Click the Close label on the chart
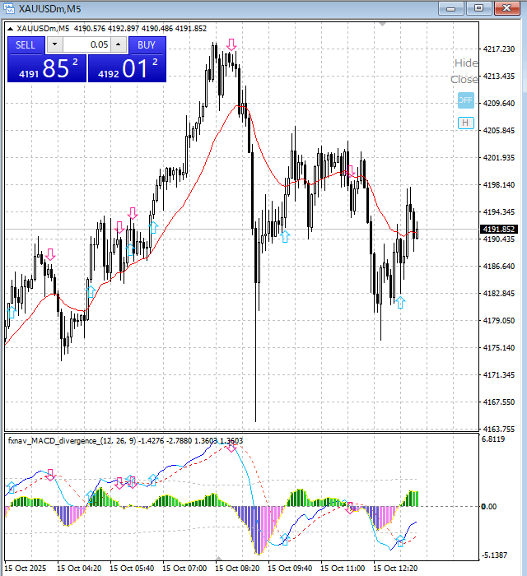The width and height of the screenshot is (527, 576). click(x=464, y=80)
